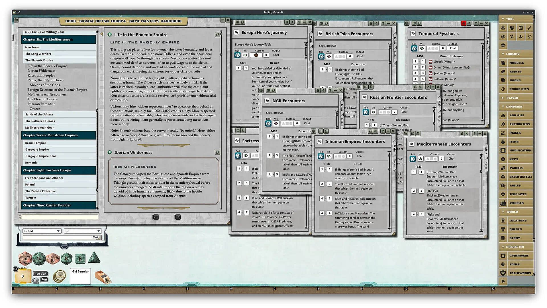547x308 pixels.
Task: Click the share icon on British Isles Encounters window
Action: 376,23
